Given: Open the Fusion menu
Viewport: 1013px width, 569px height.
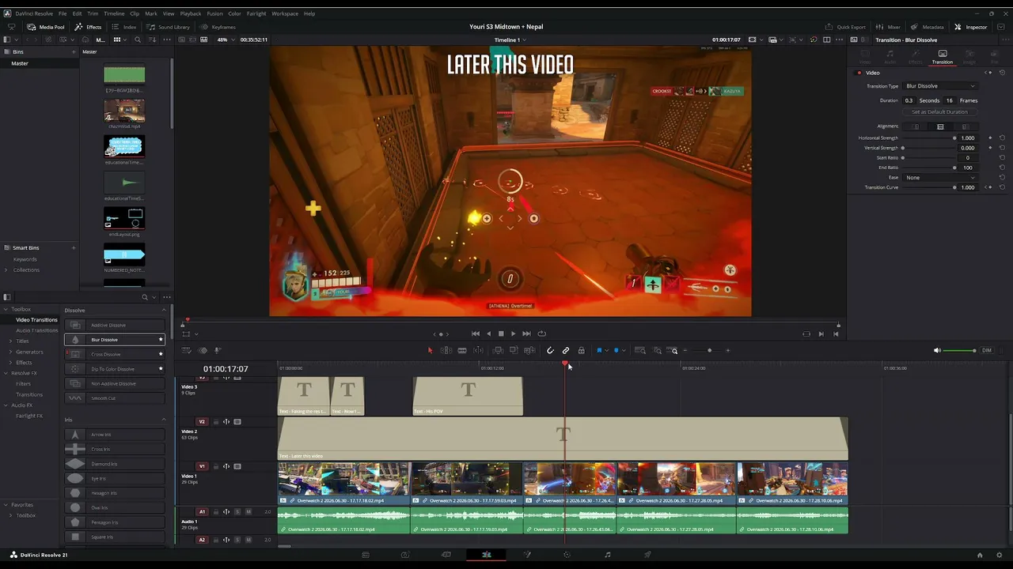Looking at the screenshot, I should (x=214, y=13).
